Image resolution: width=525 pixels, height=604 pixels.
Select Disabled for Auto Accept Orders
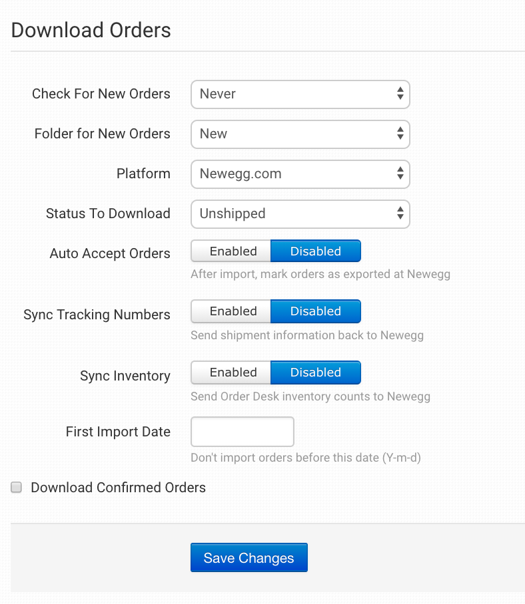coord(315,251)
